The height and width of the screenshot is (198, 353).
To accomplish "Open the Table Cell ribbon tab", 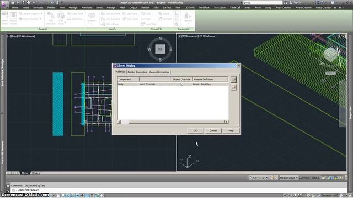I will 235,7.
